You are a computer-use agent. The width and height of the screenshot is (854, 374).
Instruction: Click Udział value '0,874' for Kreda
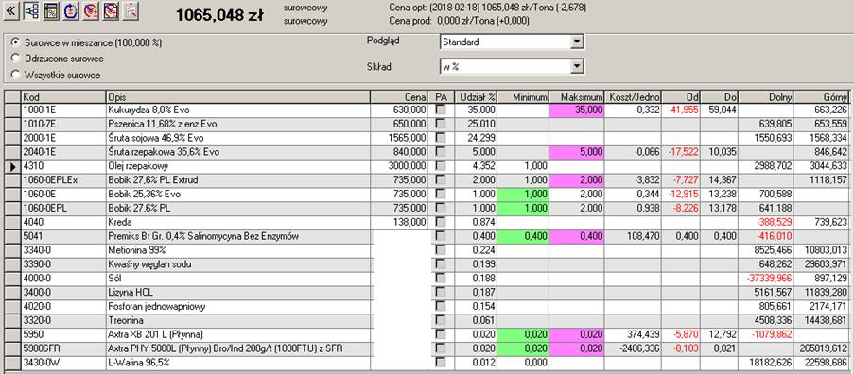[476, 223]
